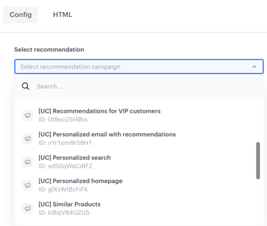Click ID klBzjVB4QZUS text
The height and width of the screenshot is (226, 267).
point(64,213)
